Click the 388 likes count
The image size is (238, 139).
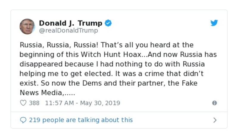point(34,103)
